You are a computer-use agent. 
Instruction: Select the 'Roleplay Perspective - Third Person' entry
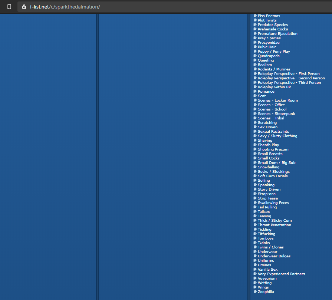[289, 83]
